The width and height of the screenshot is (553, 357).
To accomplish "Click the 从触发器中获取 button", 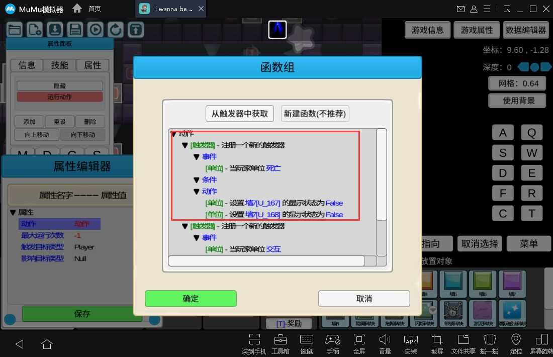I will point(240,114).
